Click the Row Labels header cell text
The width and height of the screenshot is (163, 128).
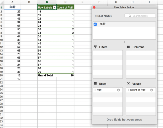45,7
